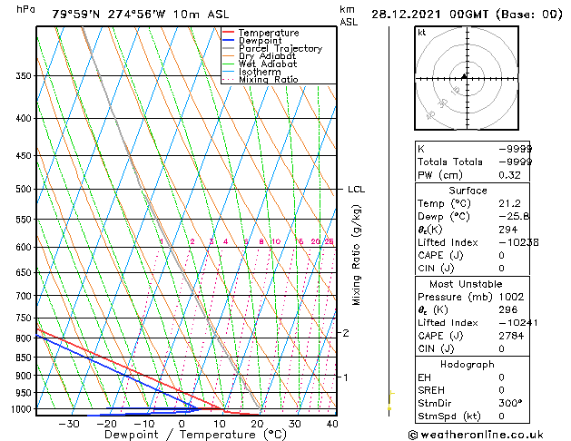
Task: Click the yellow wind barb beside the chart
Action: click(390, 400)
